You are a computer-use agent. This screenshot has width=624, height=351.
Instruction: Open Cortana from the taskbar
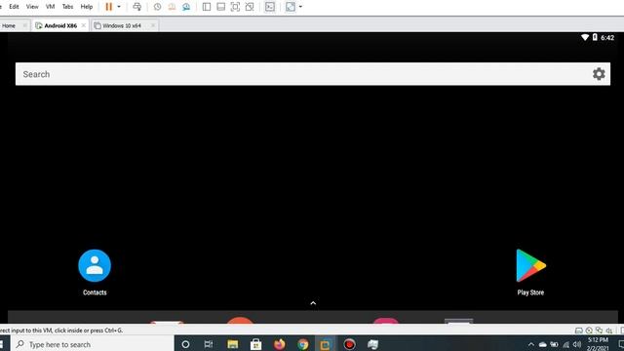[x=185, y=344]
